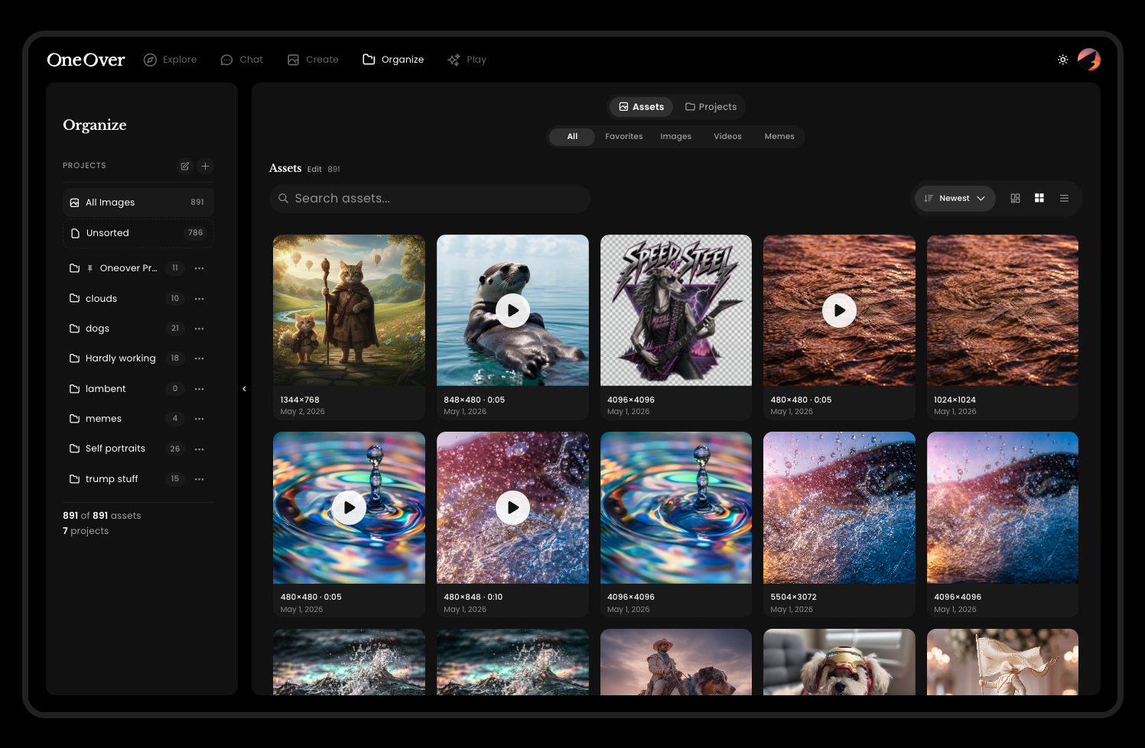Click the '7 projects' summary text

86,531
